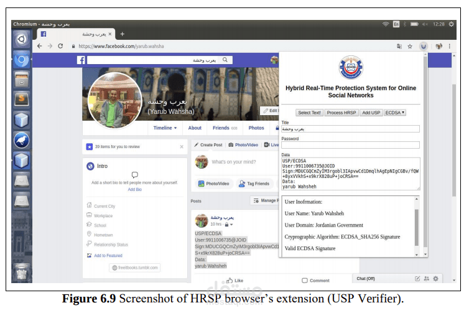
Task: Click Hometown in Intro section
Action: tap(103, 235)
